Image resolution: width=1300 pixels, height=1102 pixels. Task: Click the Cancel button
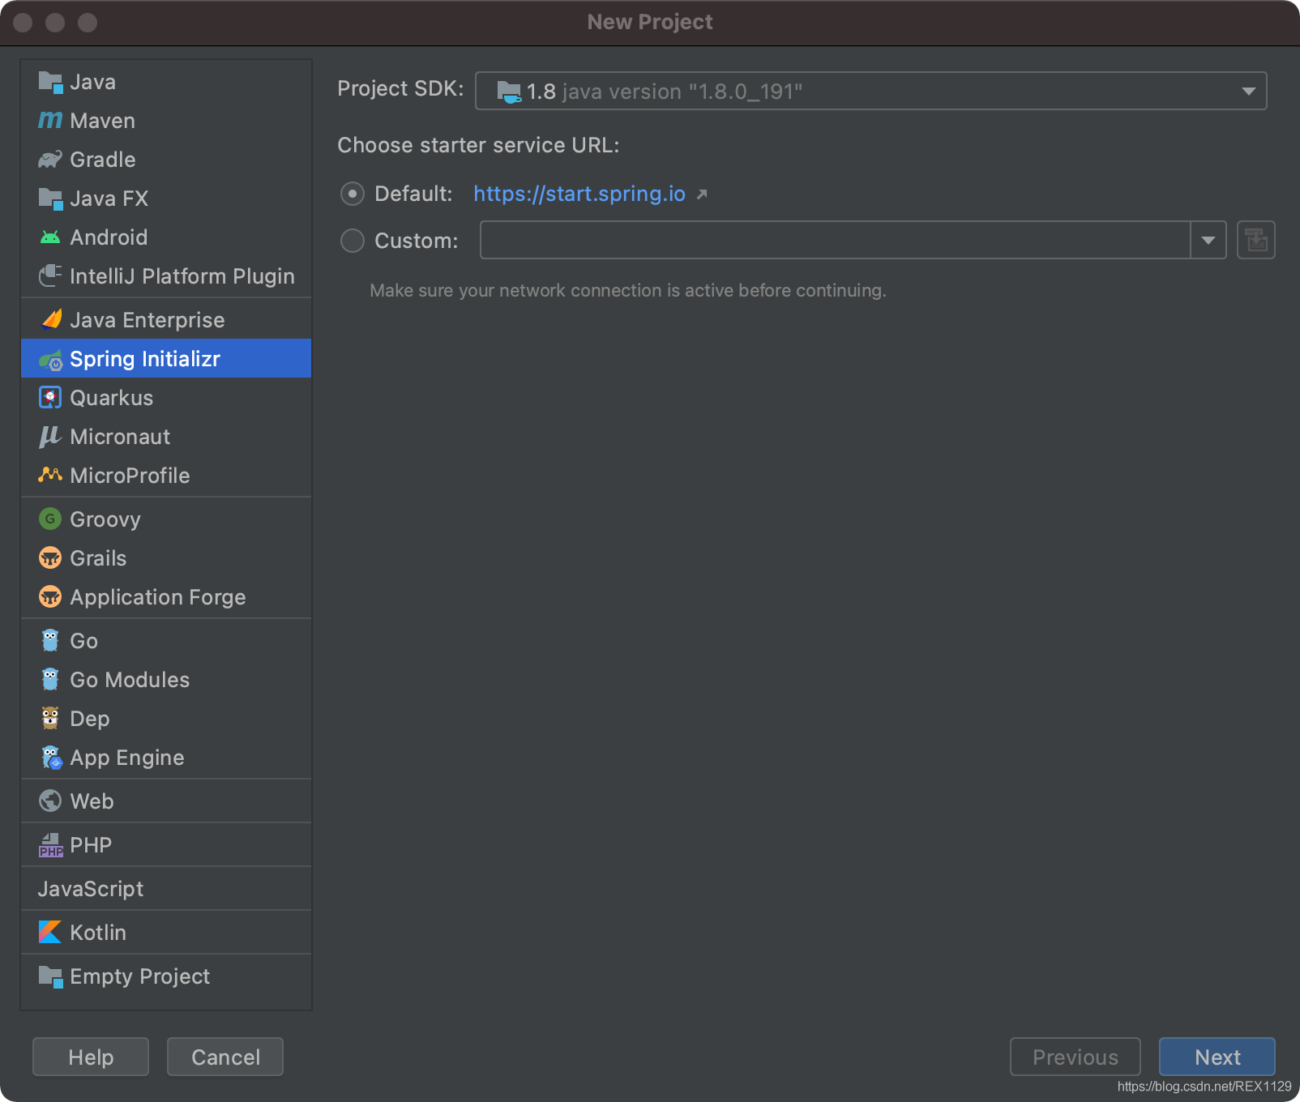point(225,1057)
